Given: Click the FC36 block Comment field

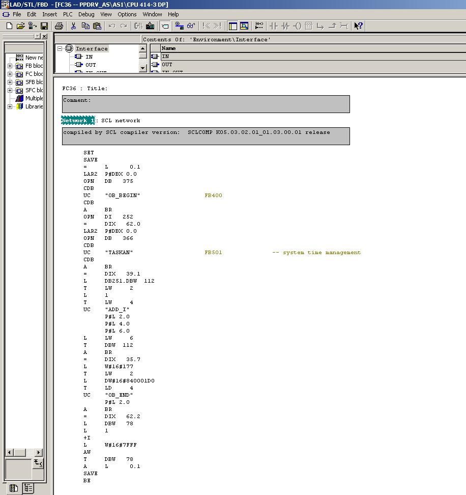Looking at the screenshot, I should click(206, 104).
